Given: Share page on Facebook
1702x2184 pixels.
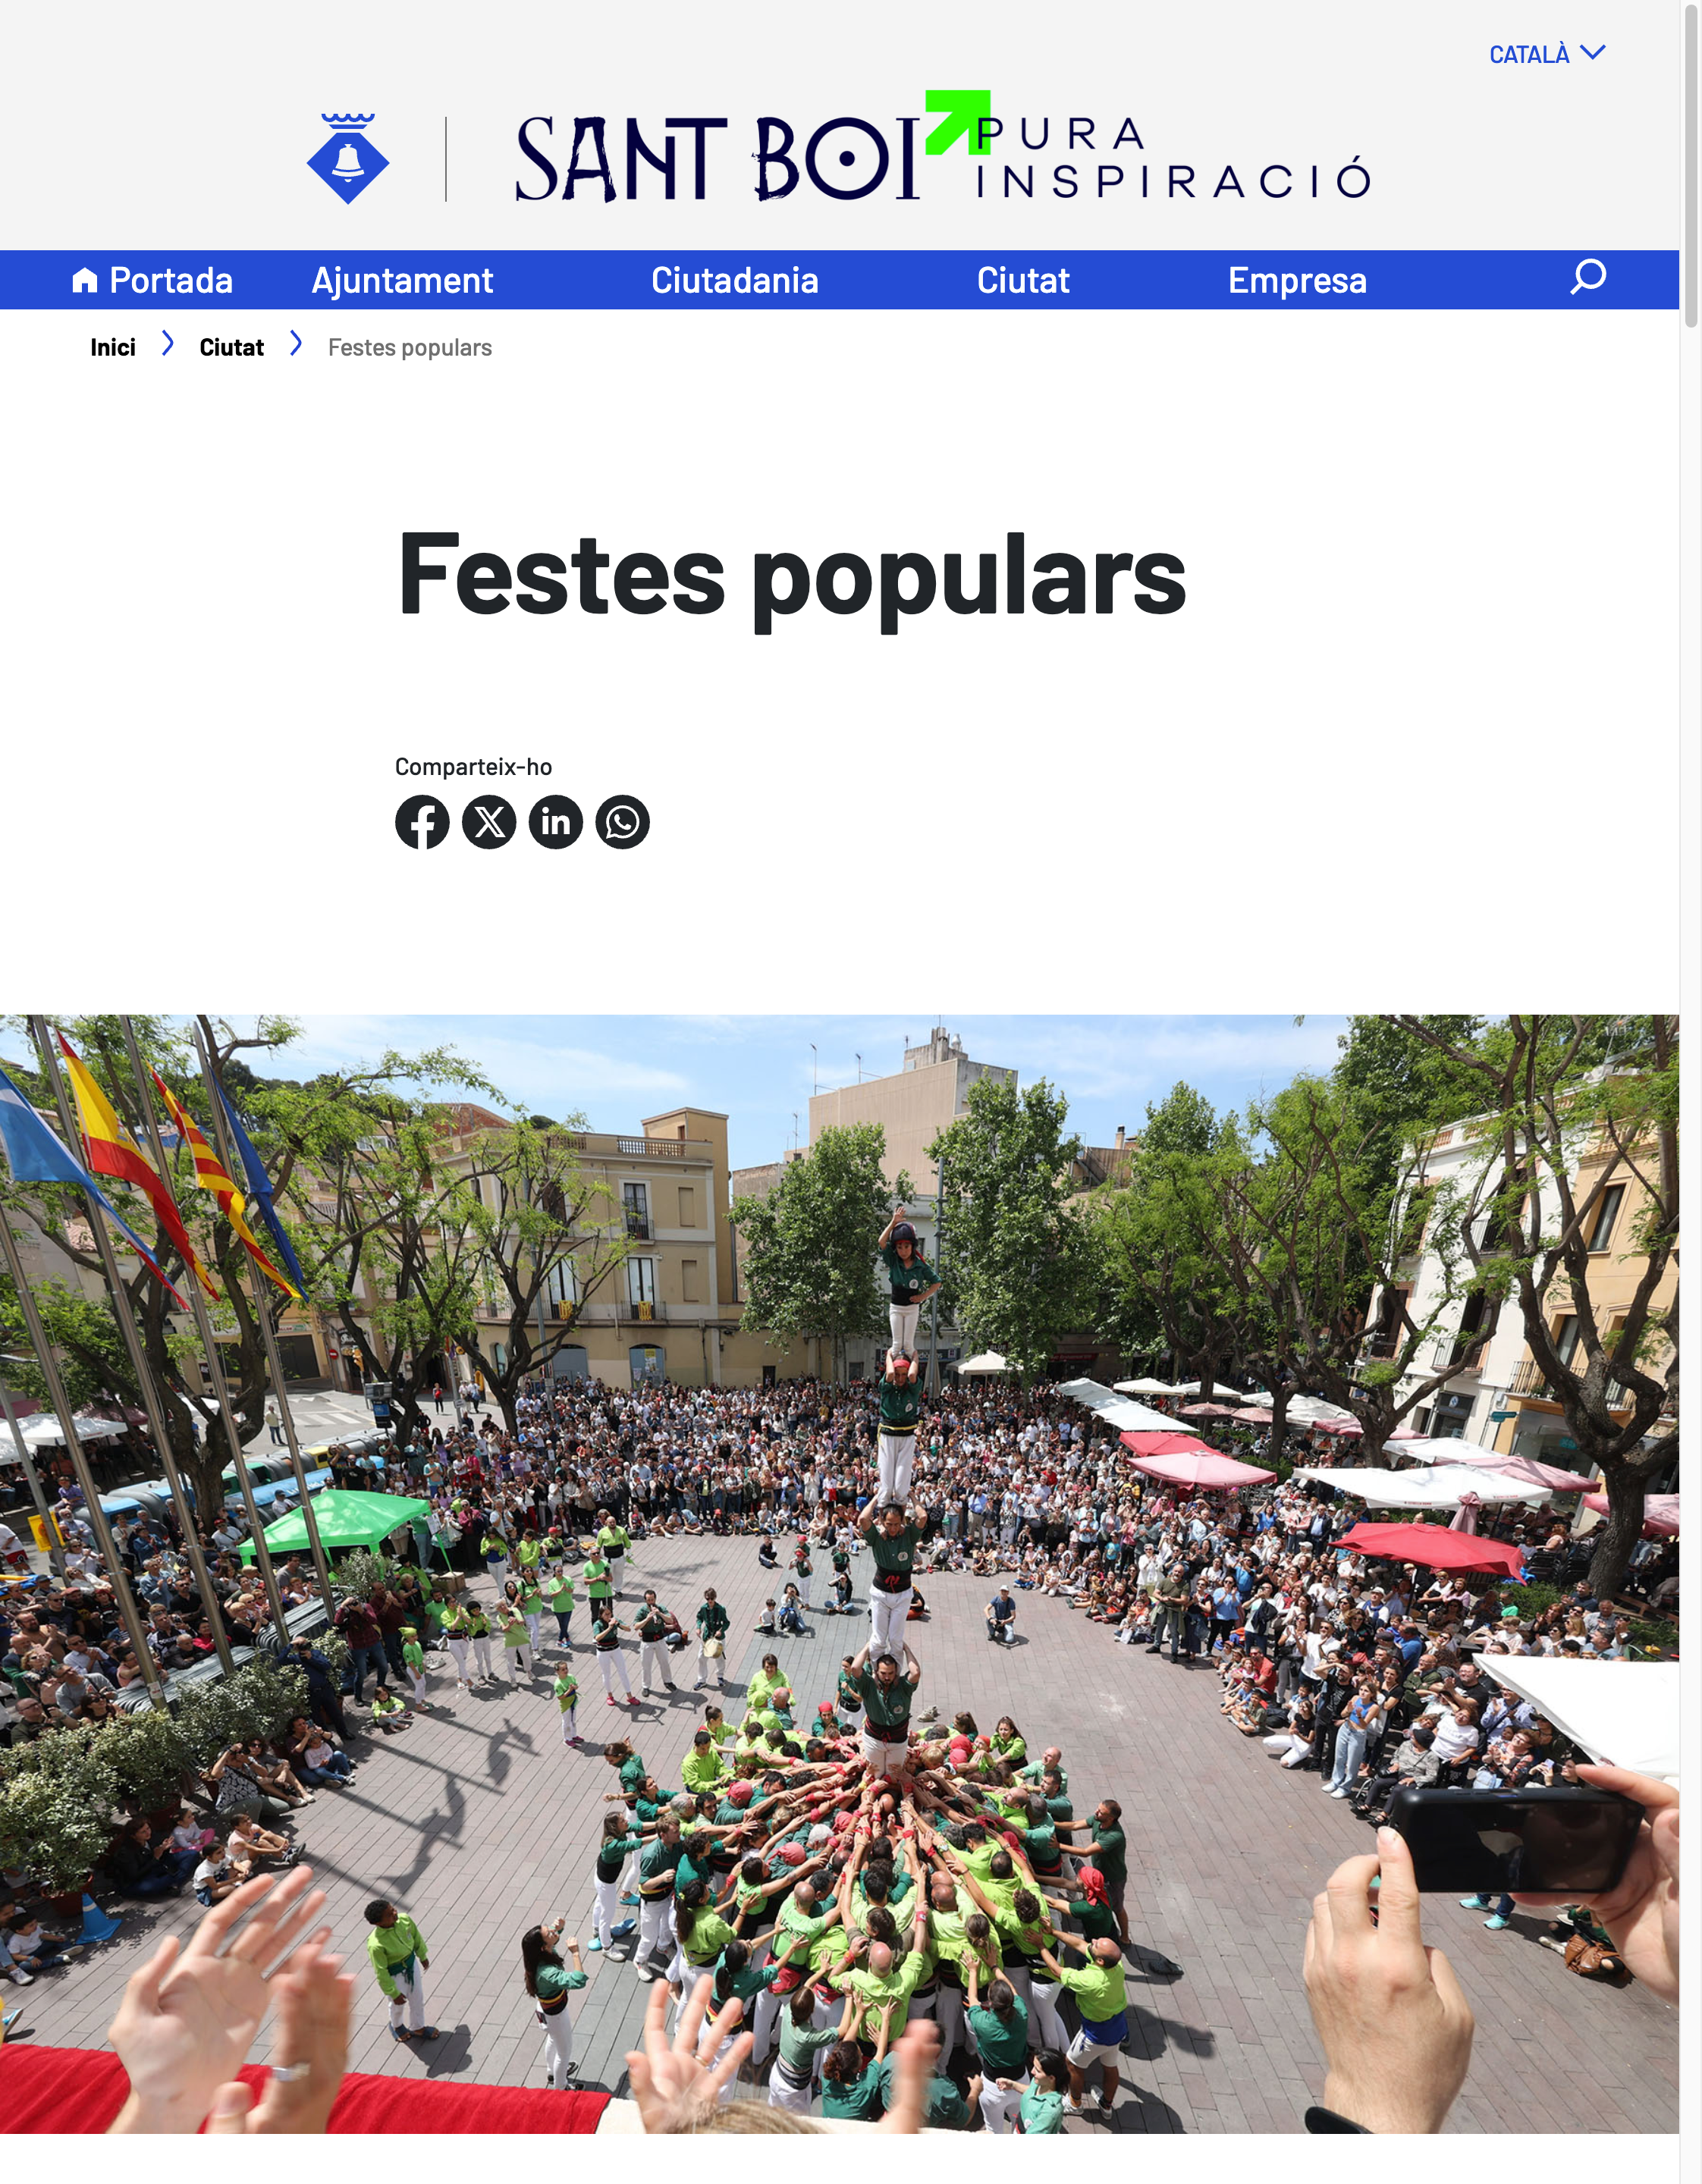Looking at the screenshot, I should coord(422,822).
